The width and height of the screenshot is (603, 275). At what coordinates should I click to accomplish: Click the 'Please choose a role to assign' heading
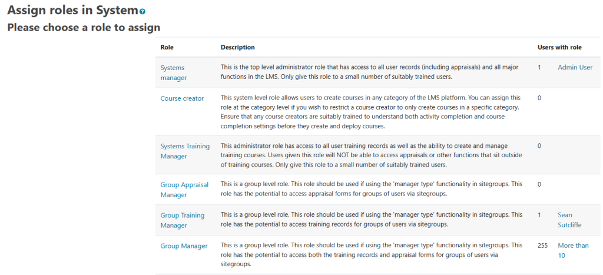(84, 28)
